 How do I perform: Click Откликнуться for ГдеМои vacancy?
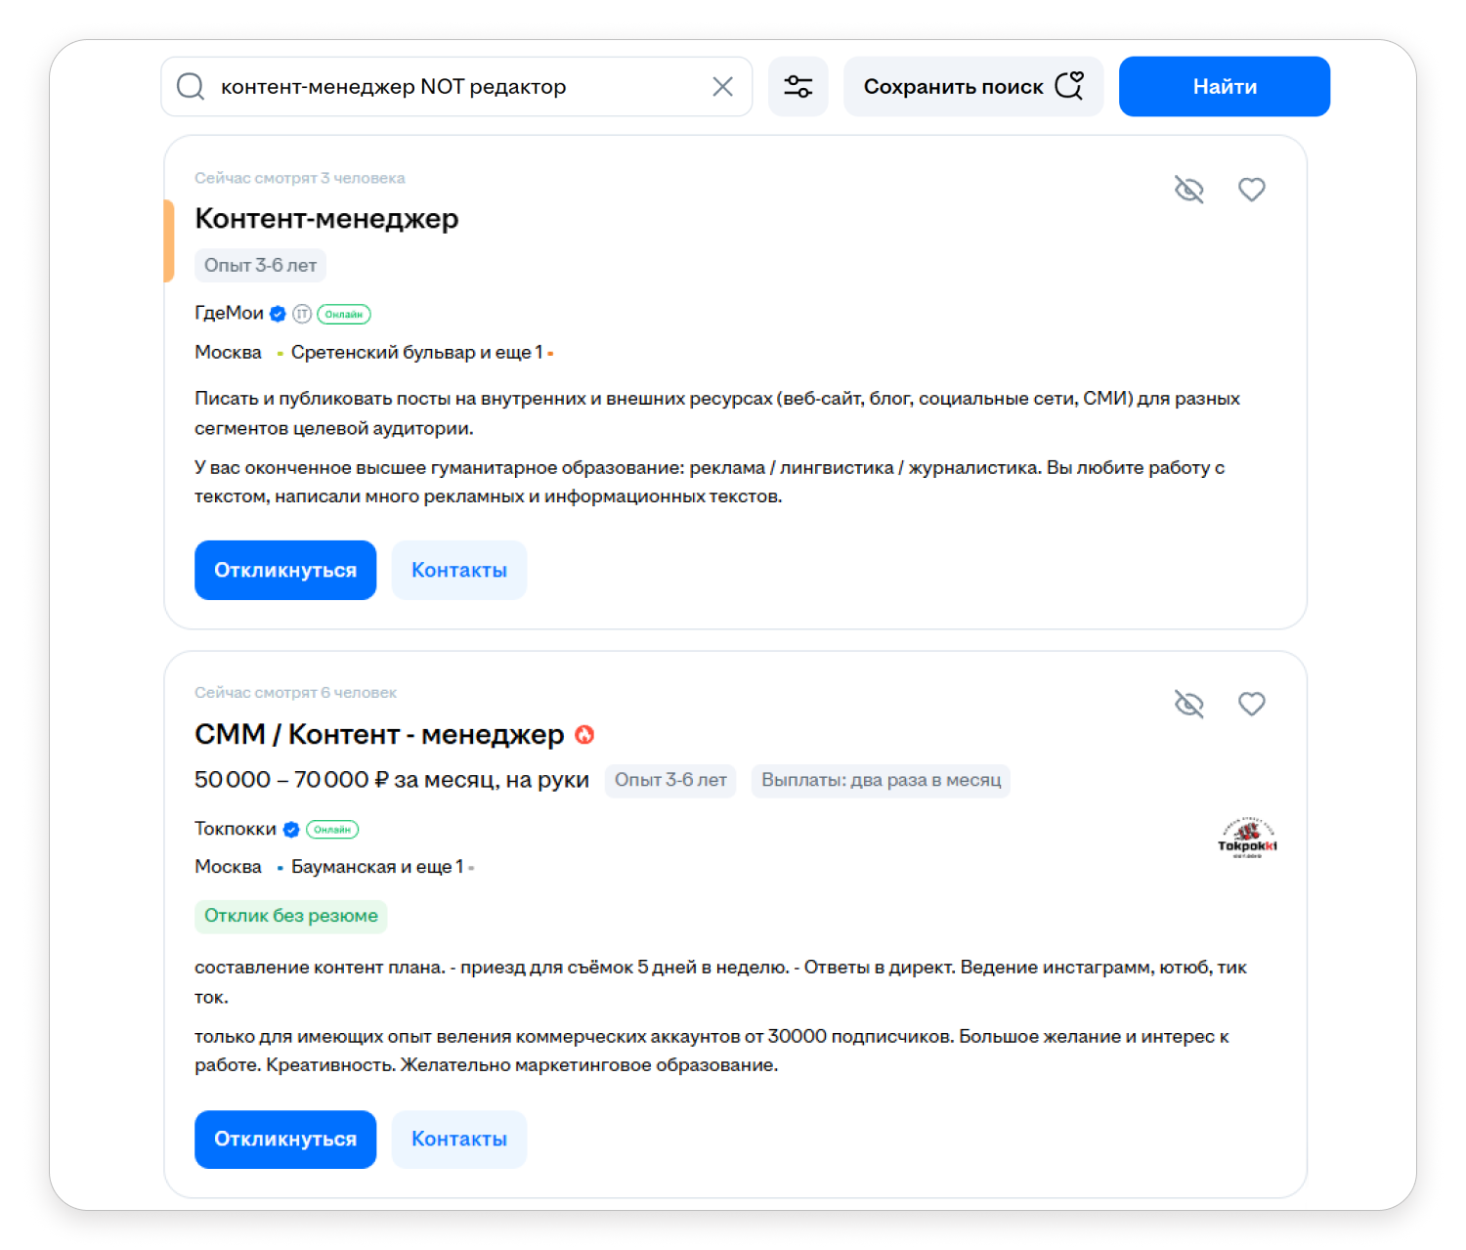(x=285, y=570)
